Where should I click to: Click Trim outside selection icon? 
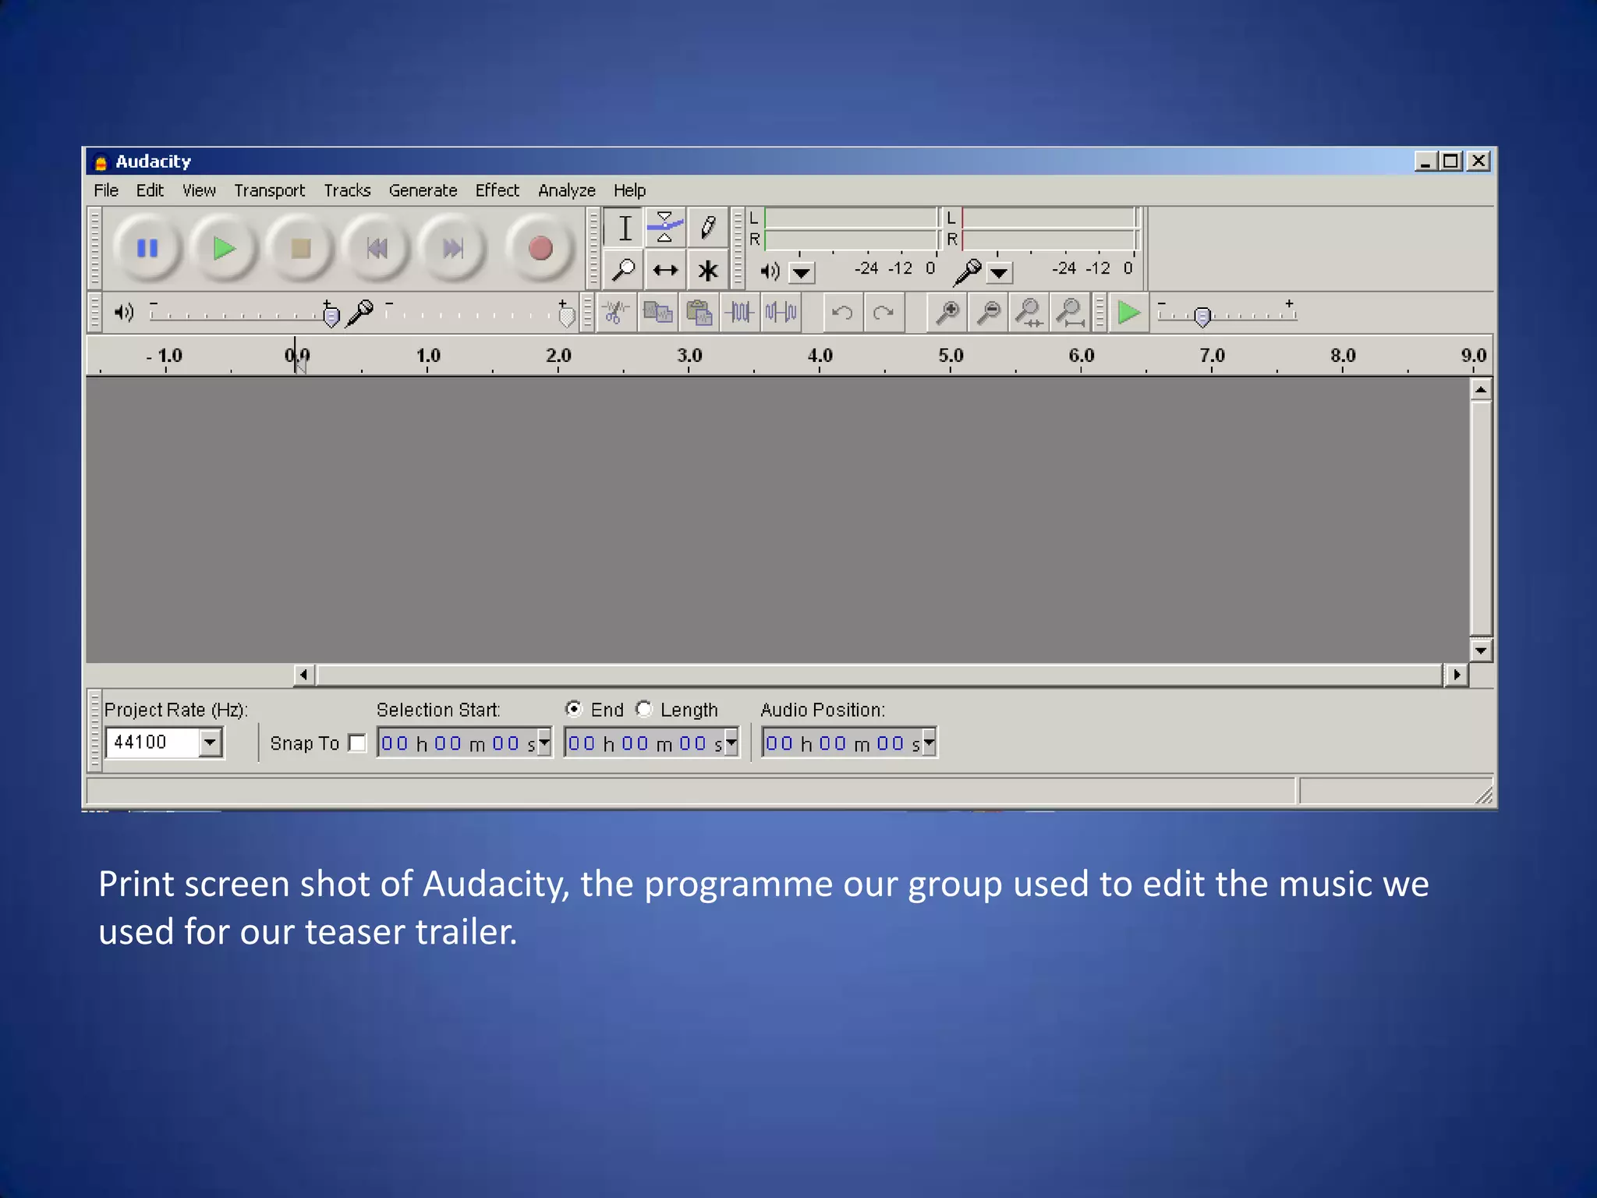pyautogui.click(x=739, y=313)
